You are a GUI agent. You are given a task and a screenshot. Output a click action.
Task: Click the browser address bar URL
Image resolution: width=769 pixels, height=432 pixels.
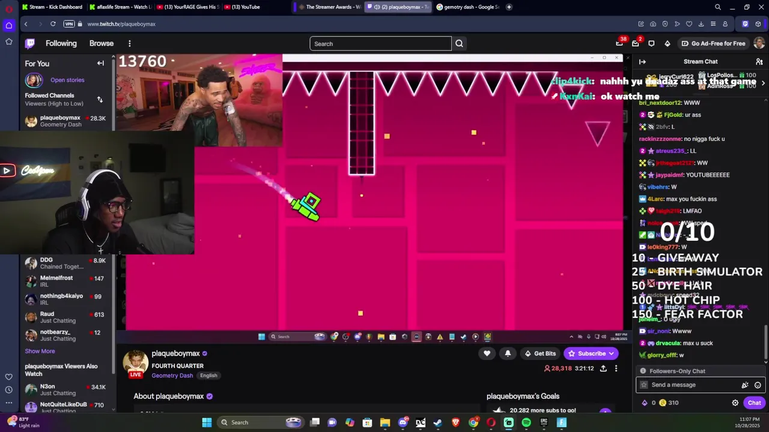[121, 24]
